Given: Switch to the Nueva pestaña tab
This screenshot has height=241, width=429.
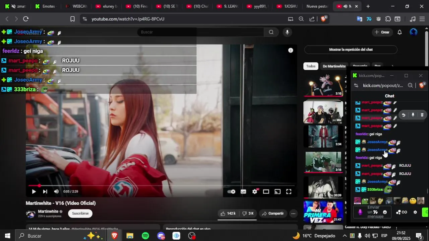Looking at the screenshot, I should pos(317,6).
